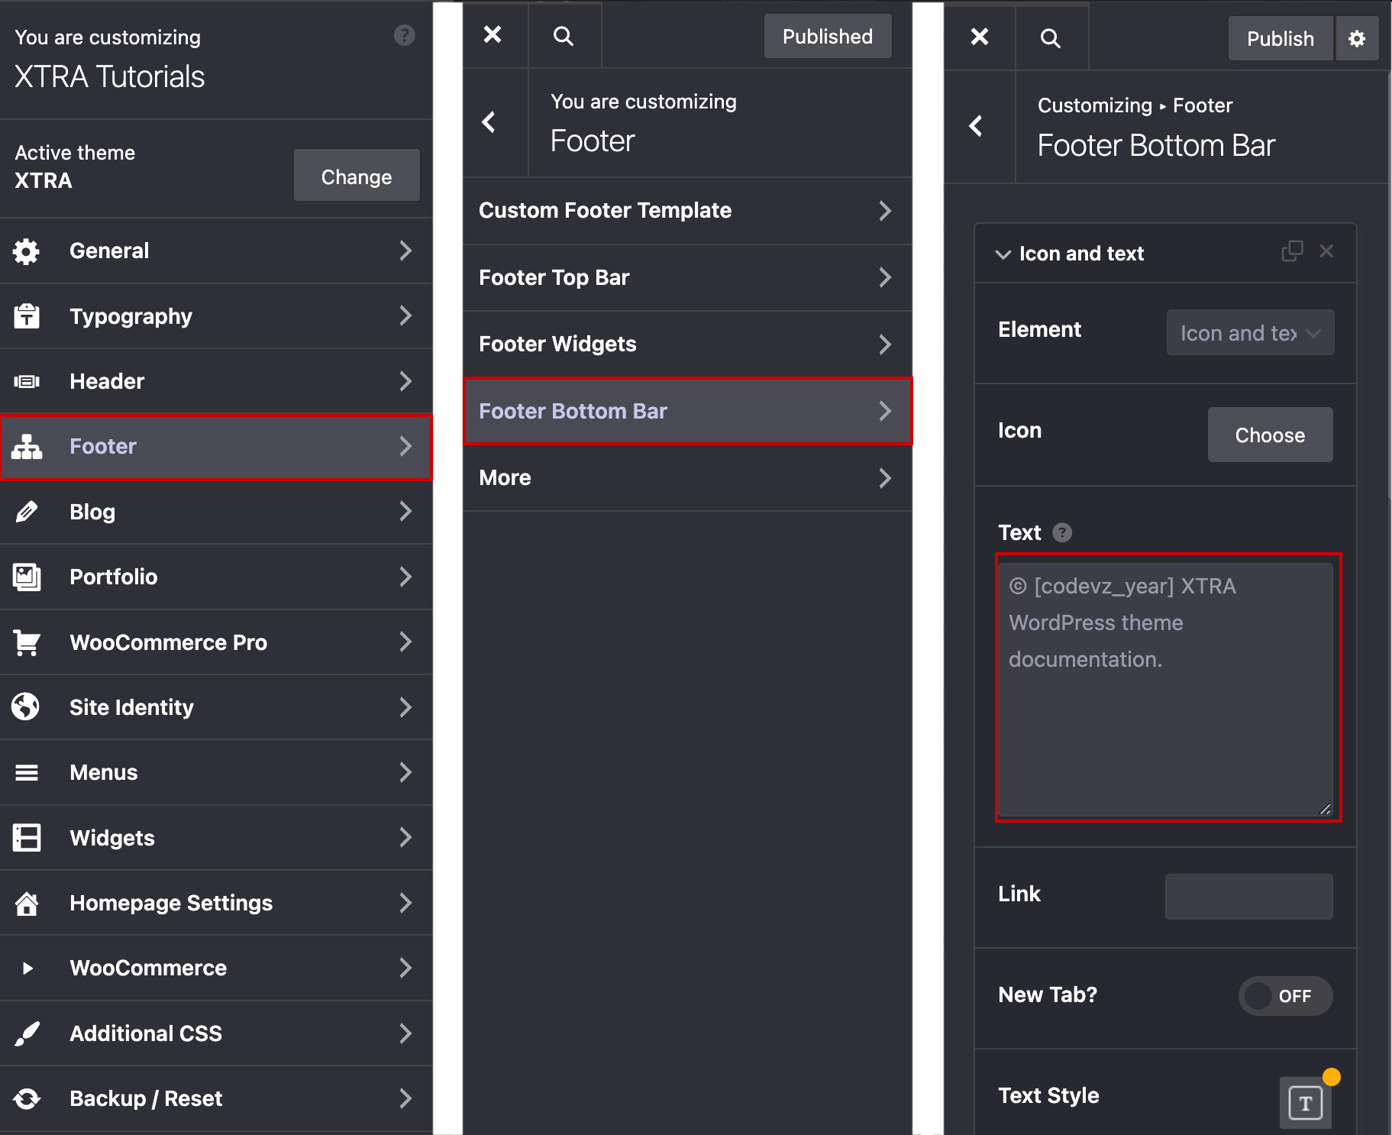1392x1135 pixels.
Task: Open the Typography menu item
Action: click(x=216, y=316)
